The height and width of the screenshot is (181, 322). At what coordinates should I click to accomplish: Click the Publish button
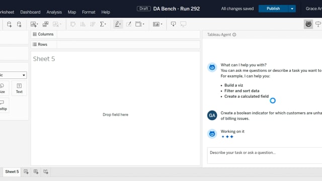(x=273, y=9)
